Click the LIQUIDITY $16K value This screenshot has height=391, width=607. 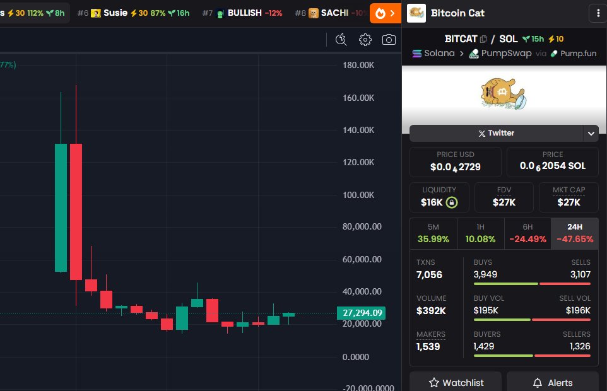432,202
